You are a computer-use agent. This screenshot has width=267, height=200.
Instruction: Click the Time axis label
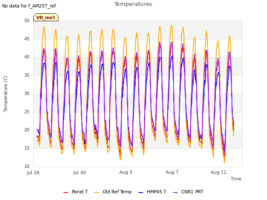coord(236,179)
